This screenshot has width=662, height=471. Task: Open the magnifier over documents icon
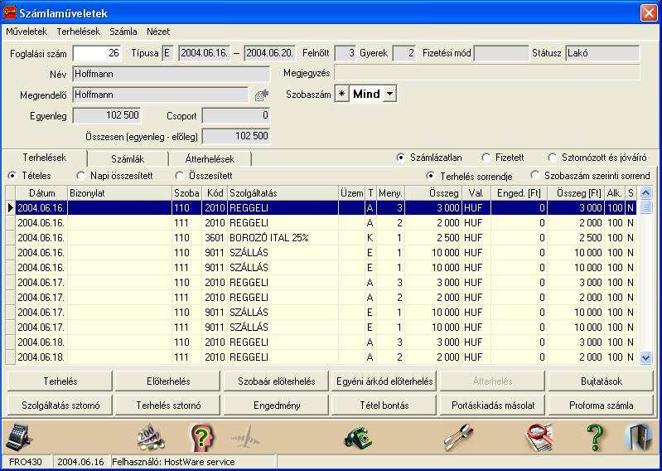(x=539, y=437)
